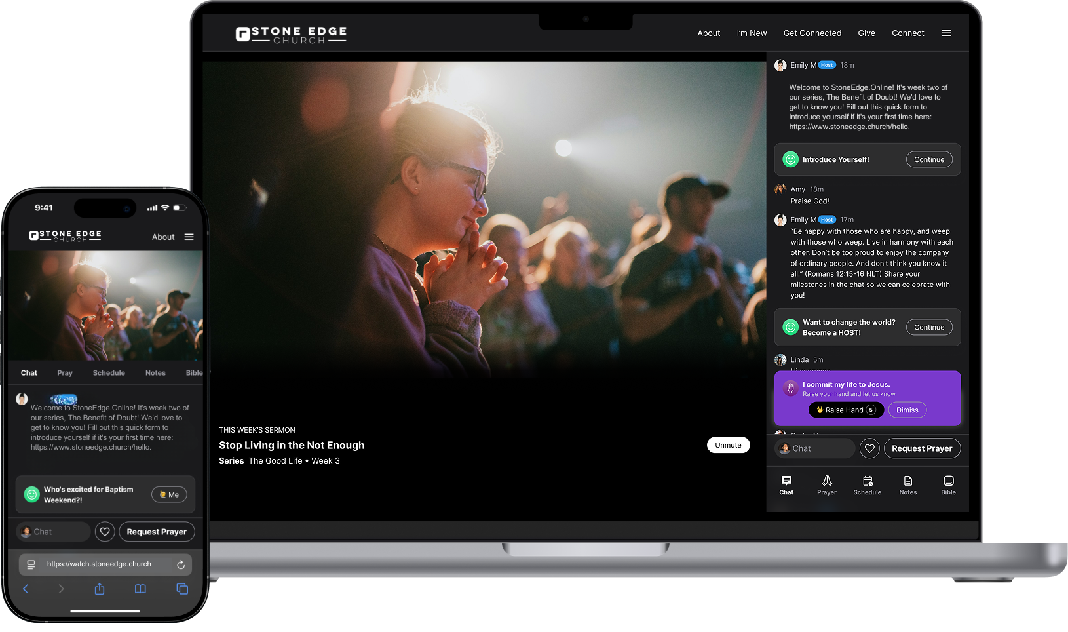Click Emily M's avatar on welcome message
Image resolution: width=1068 pixels, height=632 pixels.
click(780, 65)
